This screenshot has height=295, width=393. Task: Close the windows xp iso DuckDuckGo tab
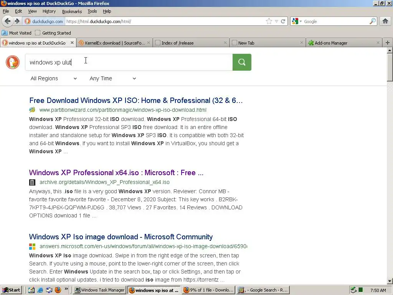72,43
